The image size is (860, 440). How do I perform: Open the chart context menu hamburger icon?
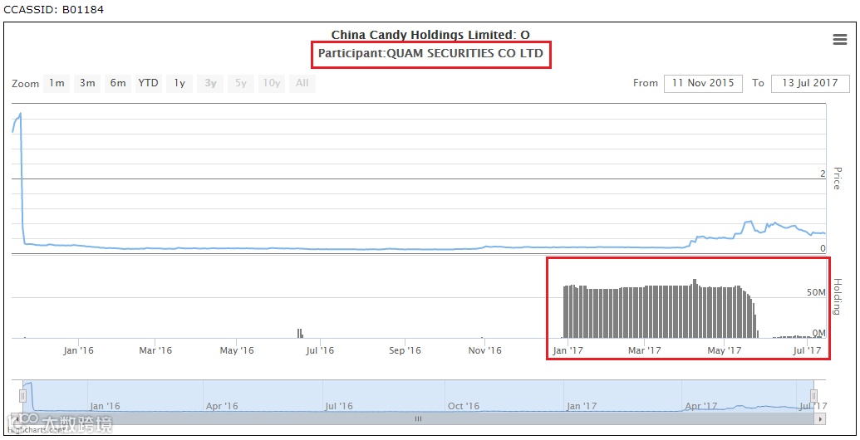pos(840,40)
